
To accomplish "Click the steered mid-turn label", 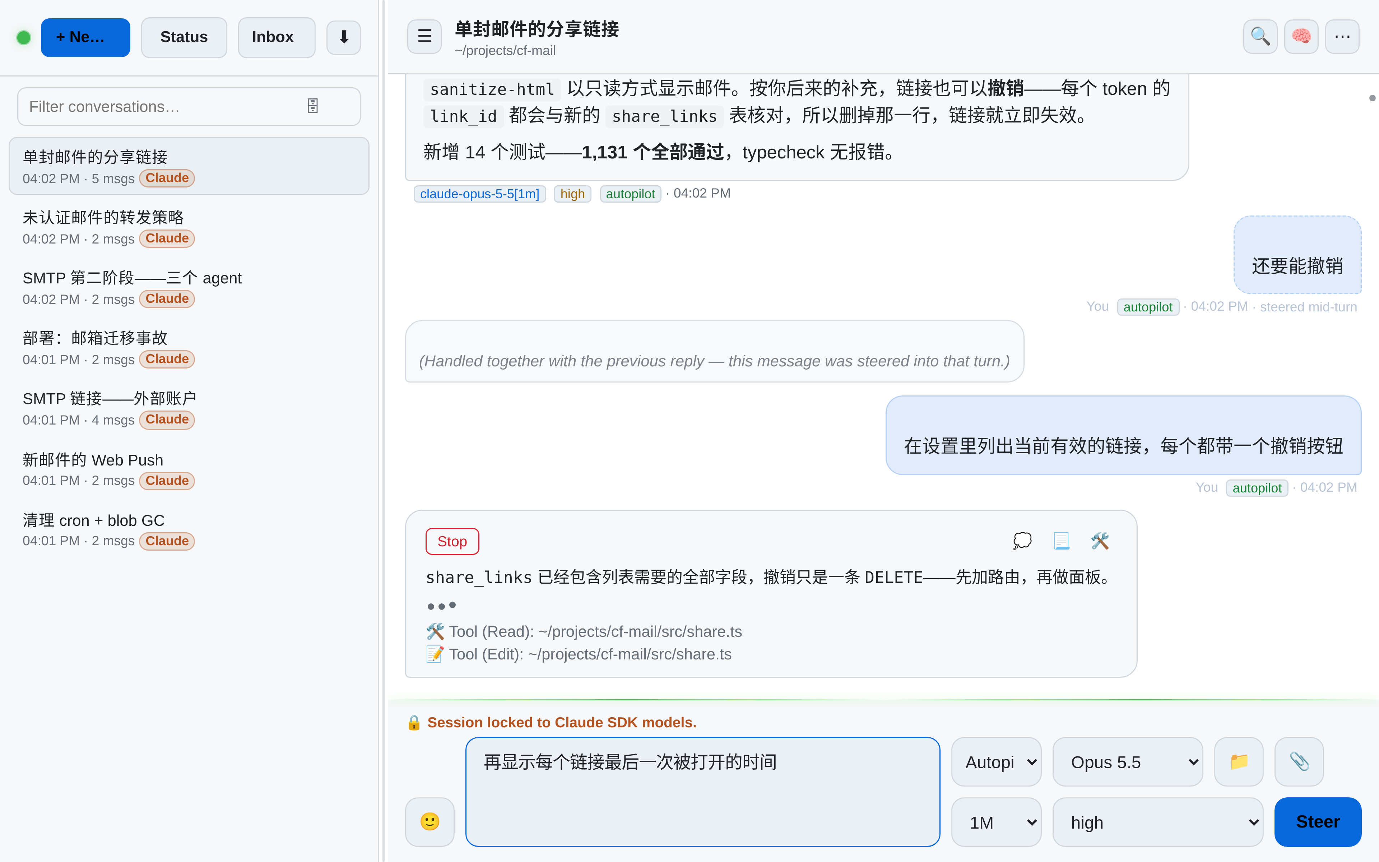I will [1308, 307].
